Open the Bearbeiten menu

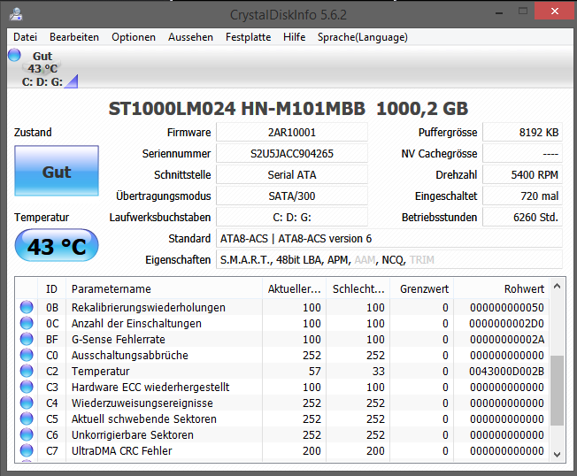tap(74, 37)
